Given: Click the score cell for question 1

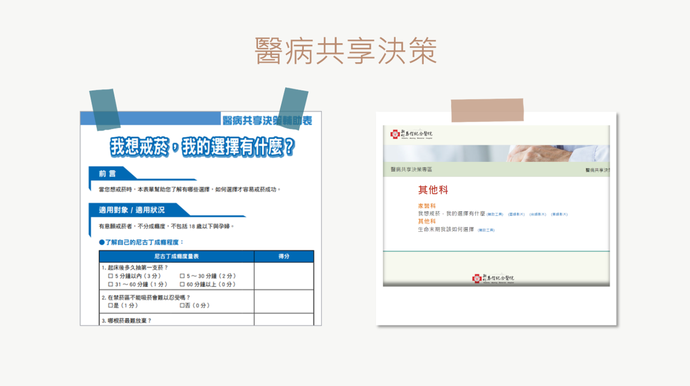Looking at the screenshot, I should pos(284,276).
